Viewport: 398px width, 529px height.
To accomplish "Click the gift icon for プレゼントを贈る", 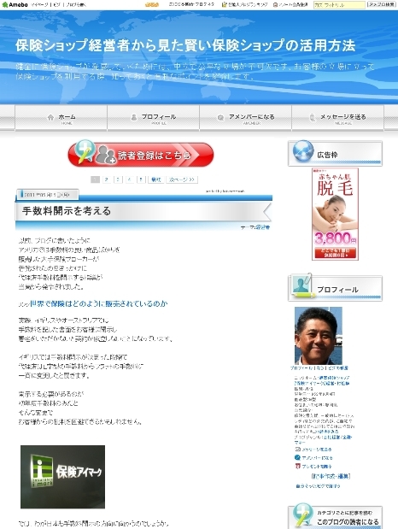I will point(297,466).
